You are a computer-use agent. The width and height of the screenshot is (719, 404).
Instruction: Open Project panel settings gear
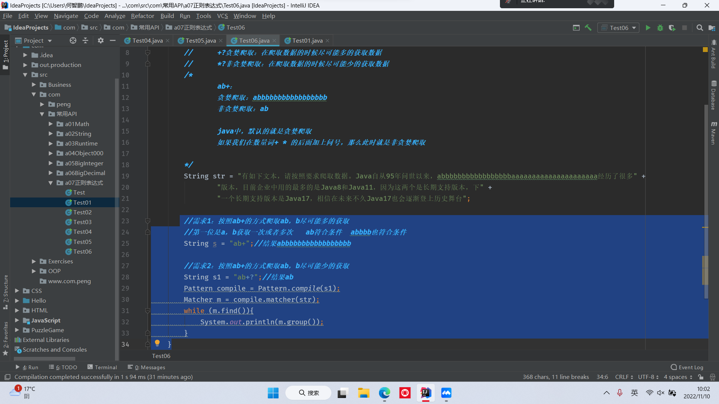click(x=100, y=40)
